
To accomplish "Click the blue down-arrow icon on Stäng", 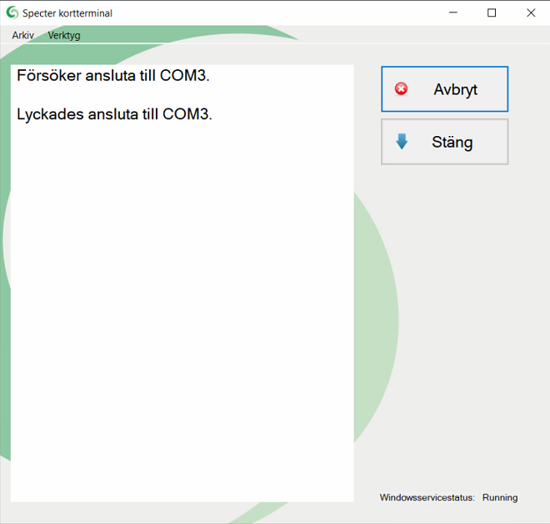I will coord(402,142).
